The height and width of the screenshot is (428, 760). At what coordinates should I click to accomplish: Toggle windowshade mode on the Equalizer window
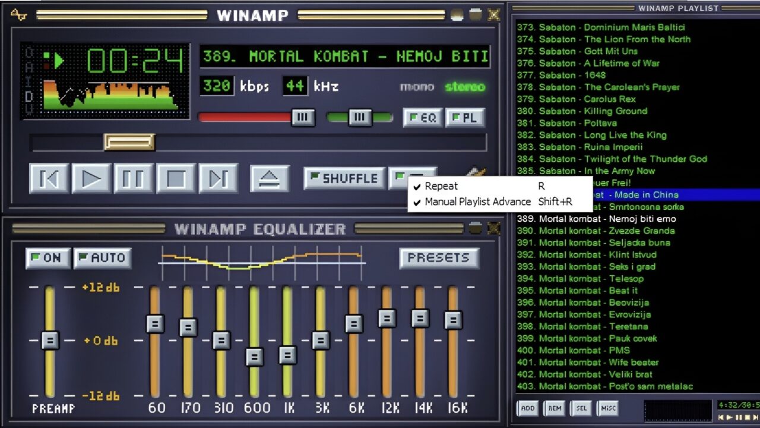pos(475,228)
